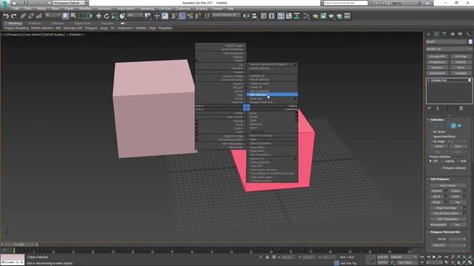Open the Modifier List dropdown

449,49
